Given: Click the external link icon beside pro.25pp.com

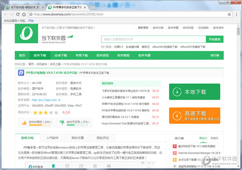Looking at the screenshot, I should (59, 100).
